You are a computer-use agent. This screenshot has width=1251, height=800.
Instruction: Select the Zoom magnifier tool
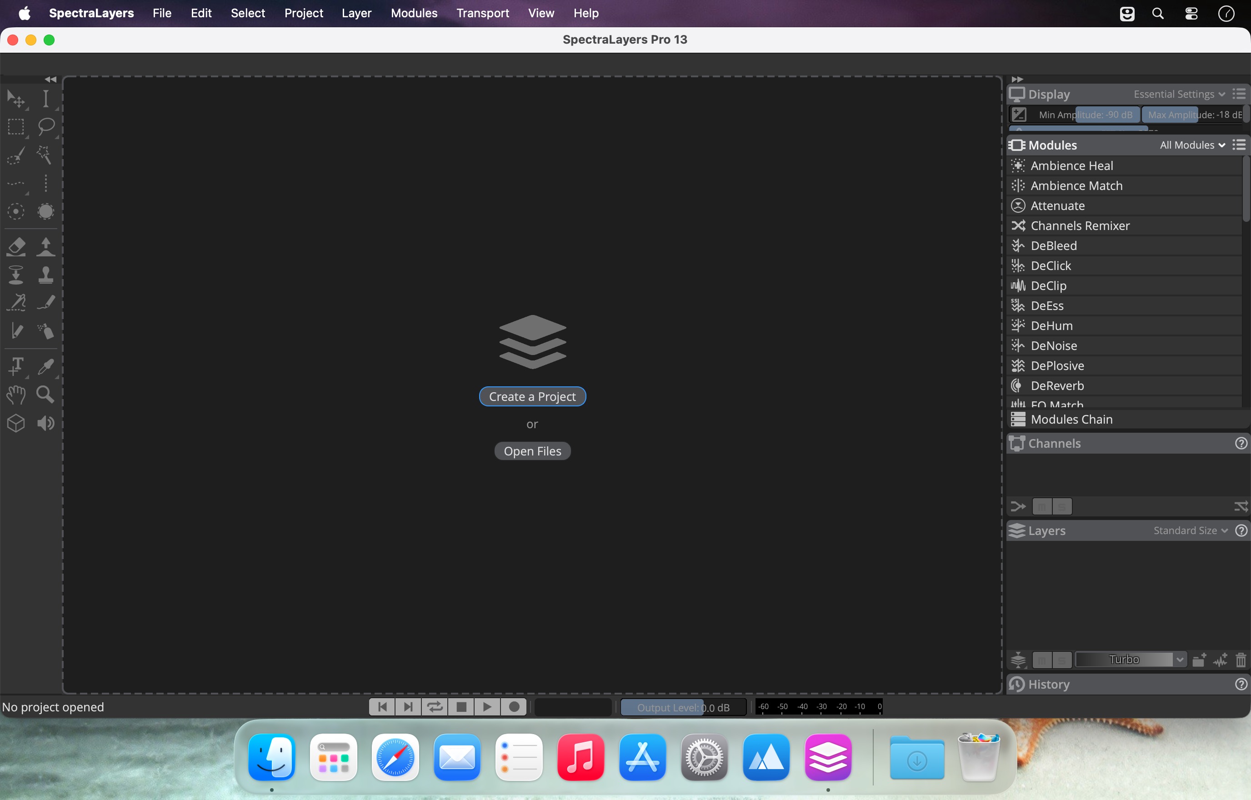[46, 395]
